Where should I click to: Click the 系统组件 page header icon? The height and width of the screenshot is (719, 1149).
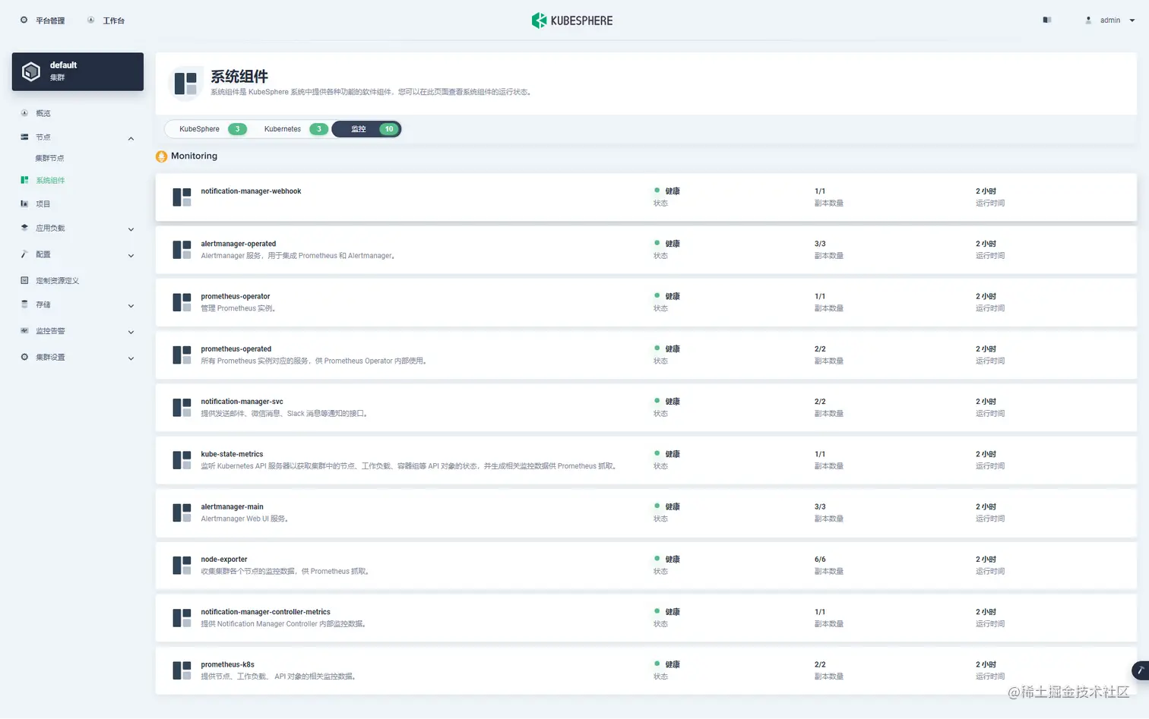click(185, 83)
